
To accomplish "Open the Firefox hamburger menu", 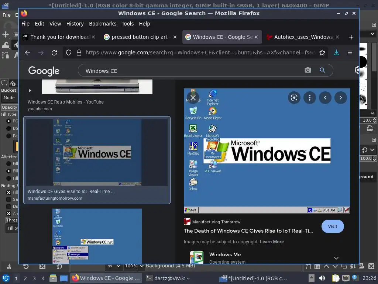I will (x=350, y=53).
